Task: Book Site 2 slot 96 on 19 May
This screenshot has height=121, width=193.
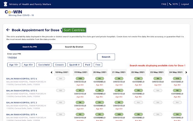Action: [80, 103]
